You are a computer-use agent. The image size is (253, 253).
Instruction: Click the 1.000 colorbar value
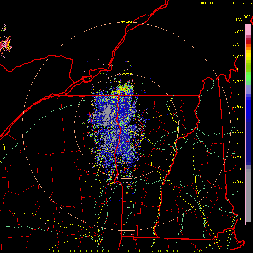238,31
